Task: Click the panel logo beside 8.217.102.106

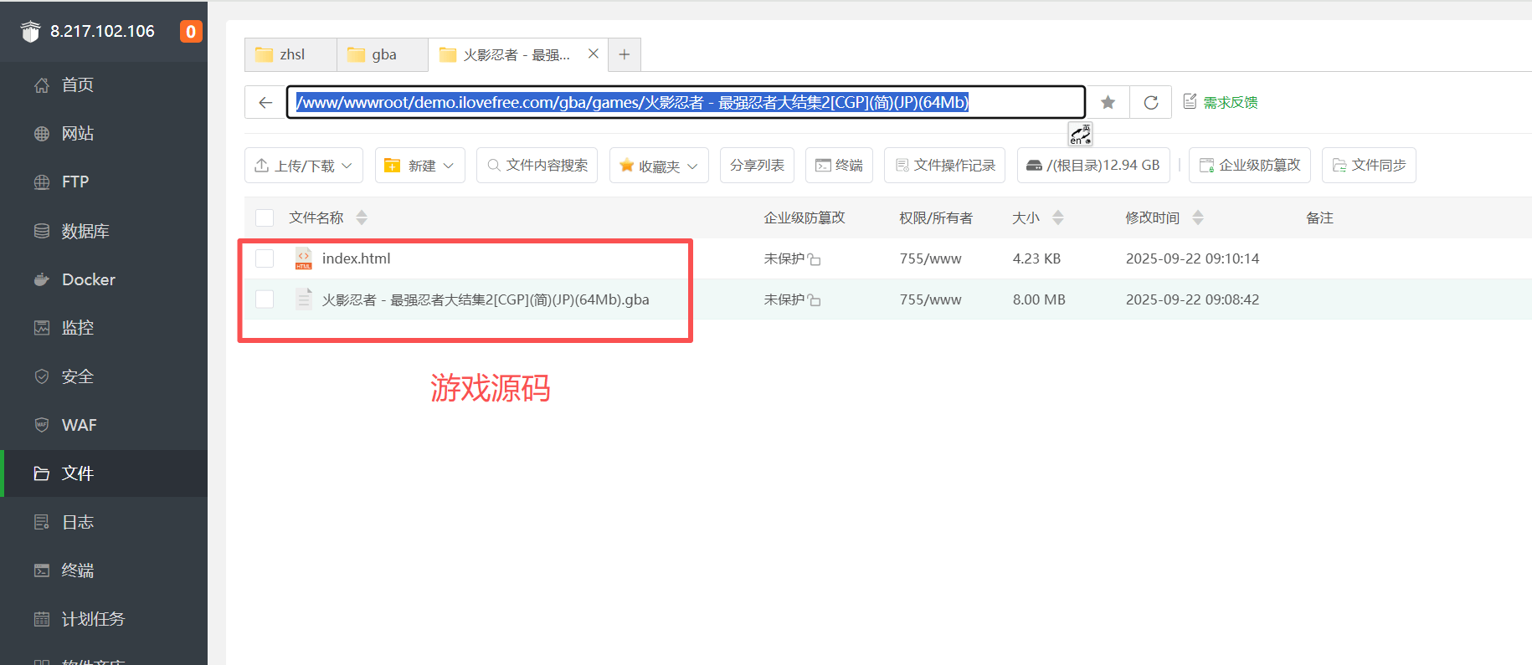Action: (30, 32)
